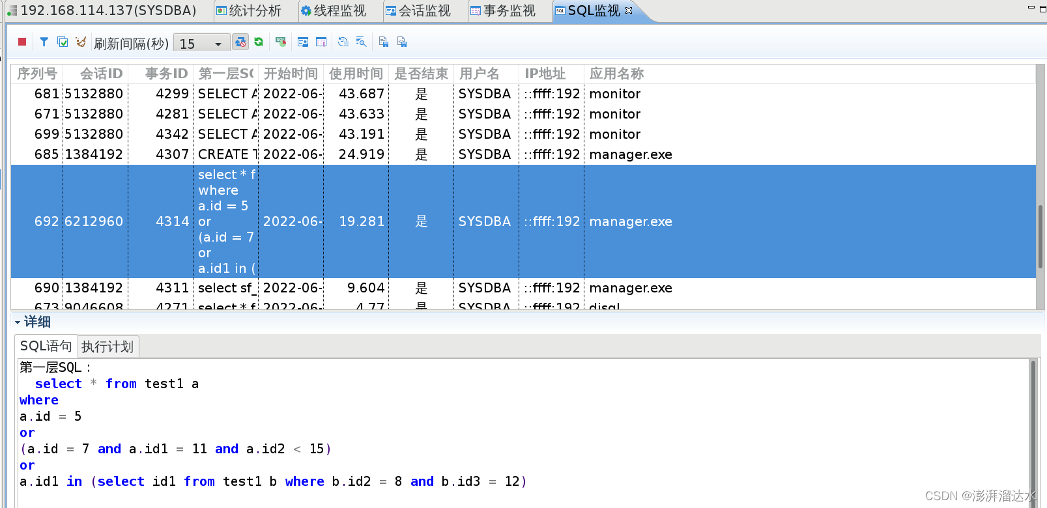Select the CREATE row with time 24.919
Screen dimensions: 1047x508
point(523,154)
